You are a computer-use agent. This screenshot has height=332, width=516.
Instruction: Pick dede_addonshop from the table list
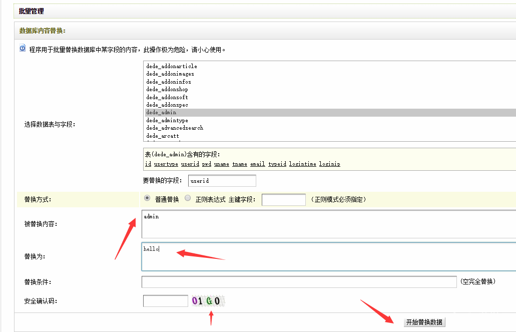167,89
